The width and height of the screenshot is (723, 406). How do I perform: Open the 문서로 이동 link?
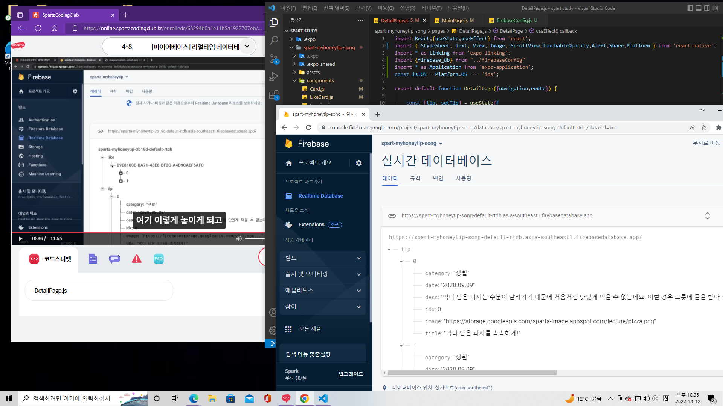[706, 143]
